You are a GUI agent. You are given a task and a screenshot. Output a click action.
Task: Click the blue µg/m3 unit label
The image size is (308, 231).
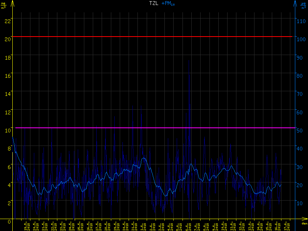point(303,5)
